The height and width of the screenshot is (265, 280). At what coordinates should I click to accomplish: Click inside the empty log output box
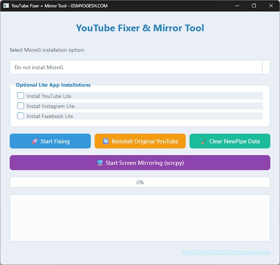pyautogui.click(x=140, y=218)
